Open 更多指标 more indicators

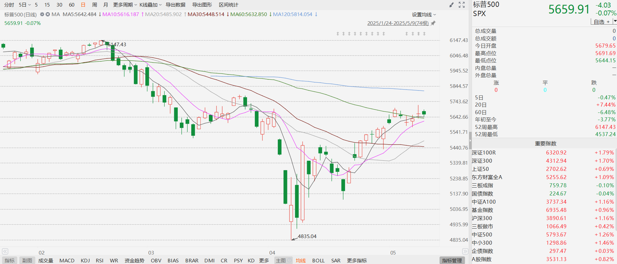pyautogui.click(x=357, y=260)
